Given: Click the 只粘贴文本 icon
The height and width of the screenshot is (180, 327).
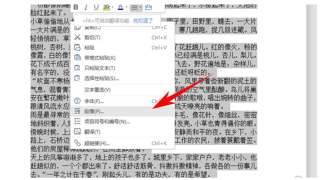Looking at the screenshot, I should pyautogui.click(x=77, y=68).
